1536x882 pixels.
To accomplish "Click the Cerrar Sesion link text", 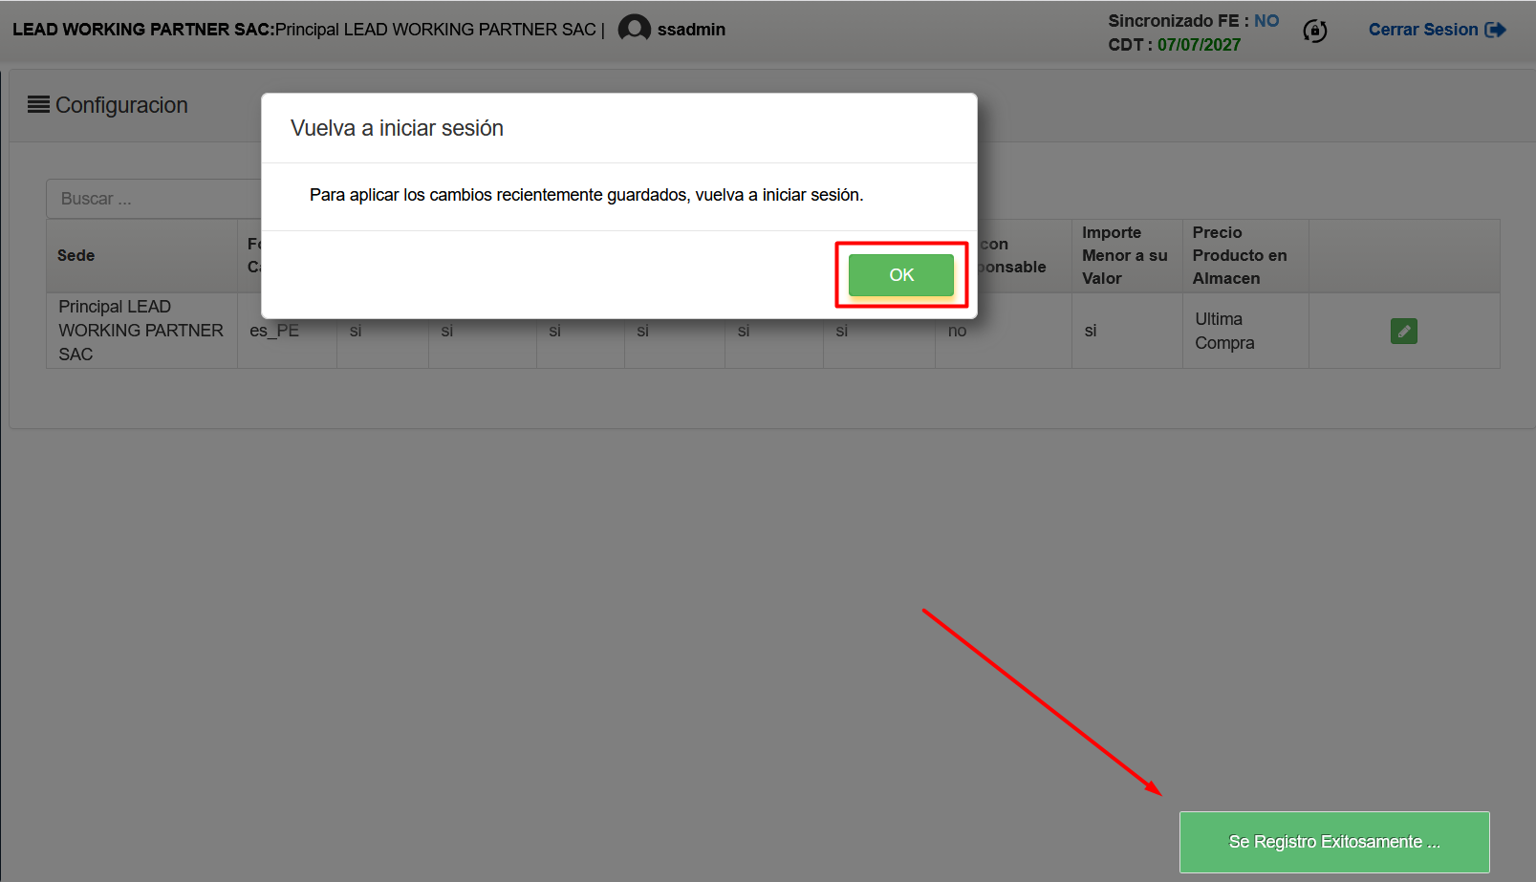I will pyautogui.click(x=1422, y=30).
